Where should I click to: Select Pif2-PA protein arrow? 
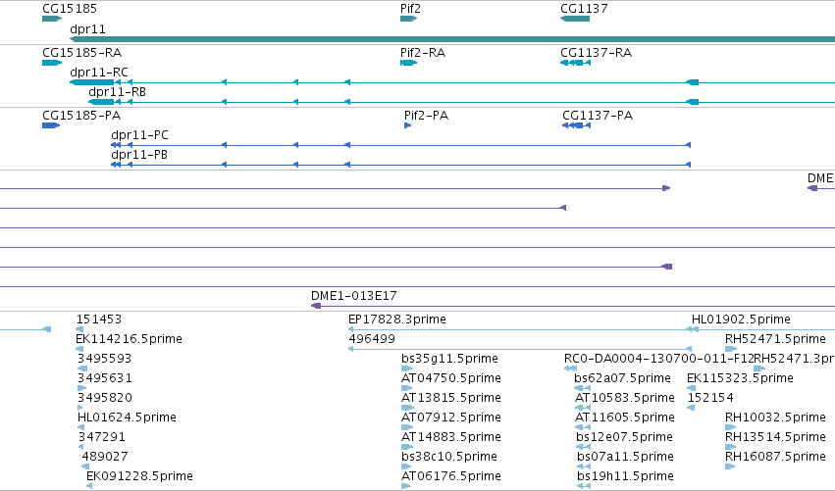point(407,125)
